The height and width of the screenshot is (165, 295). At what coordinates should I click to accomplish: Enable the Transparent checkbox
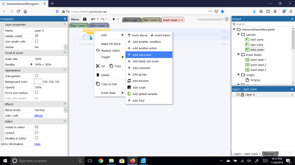point(37,76)
